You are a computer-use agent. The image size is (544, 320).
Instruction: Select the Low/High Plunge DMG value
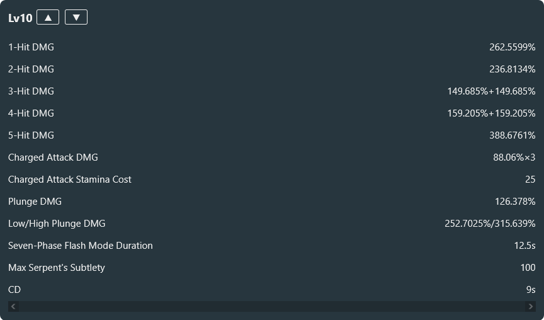click(490, 224)
